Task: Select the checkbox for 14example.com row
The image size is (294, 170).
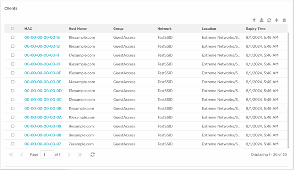Action: [13, 82]
